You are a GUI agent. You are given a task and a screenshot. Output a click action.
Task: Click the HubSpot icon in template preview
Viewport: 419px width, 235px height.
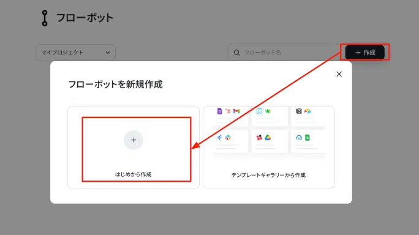click(228, 111)
